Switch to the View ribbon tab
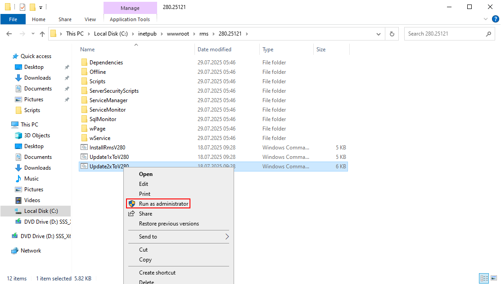The width and height of the screenshot is (501, 284). [90, 19]
